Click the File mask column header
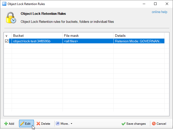This screenshot has height=130, width=173. pos(88,36)
